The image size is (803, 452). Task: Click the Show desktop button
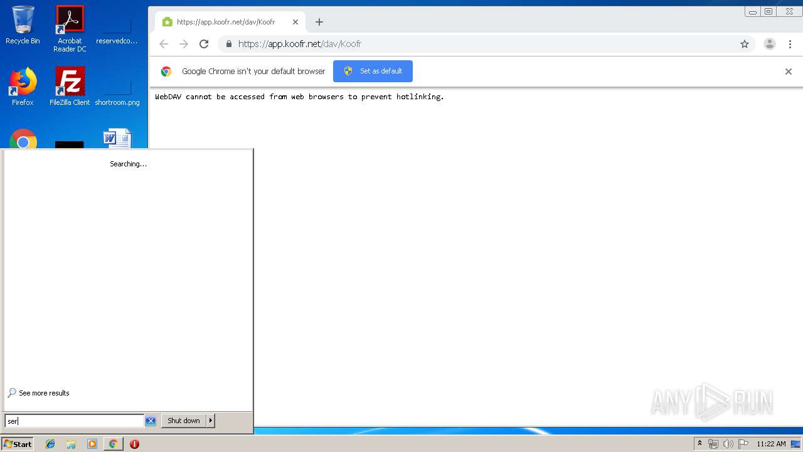coord(796,444)
